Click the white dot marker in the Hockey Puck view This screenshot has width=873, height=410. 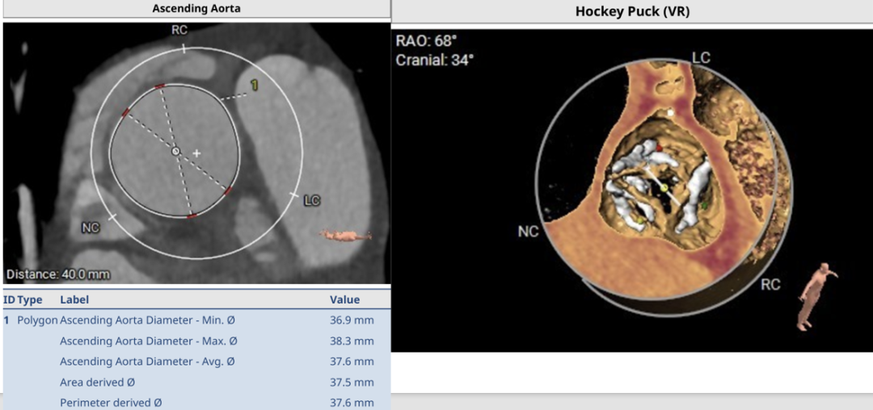(x=672, y=113)
